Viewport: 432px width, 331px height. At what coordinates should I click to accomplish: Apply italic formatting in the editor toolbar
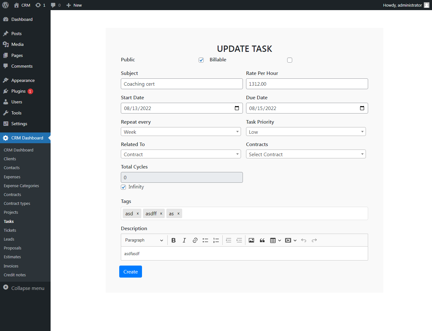point(184,240)
